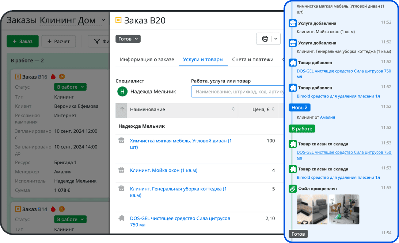Open Химчистка мягкая мебель service link
Image resolution: width=399 pixels, height=243 pixels.
[180, 144]
